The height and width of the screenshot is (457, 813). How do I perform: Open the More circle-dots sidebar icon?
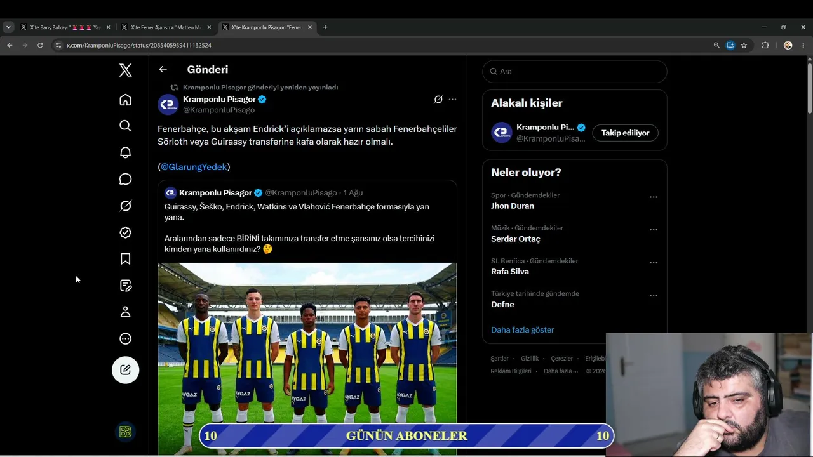(x=126, y=339)
